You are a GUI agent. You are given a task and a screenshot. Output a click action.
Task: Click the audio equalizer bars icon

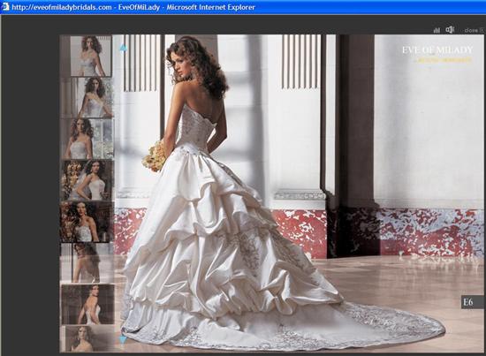pyautogui.click(x=437, y=30)
